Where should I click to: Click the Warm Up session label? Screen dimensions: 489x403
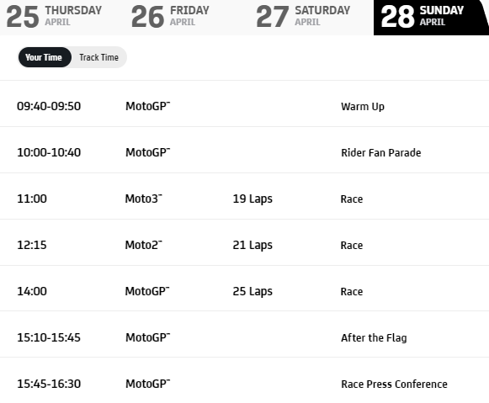(x=363, y=107)
